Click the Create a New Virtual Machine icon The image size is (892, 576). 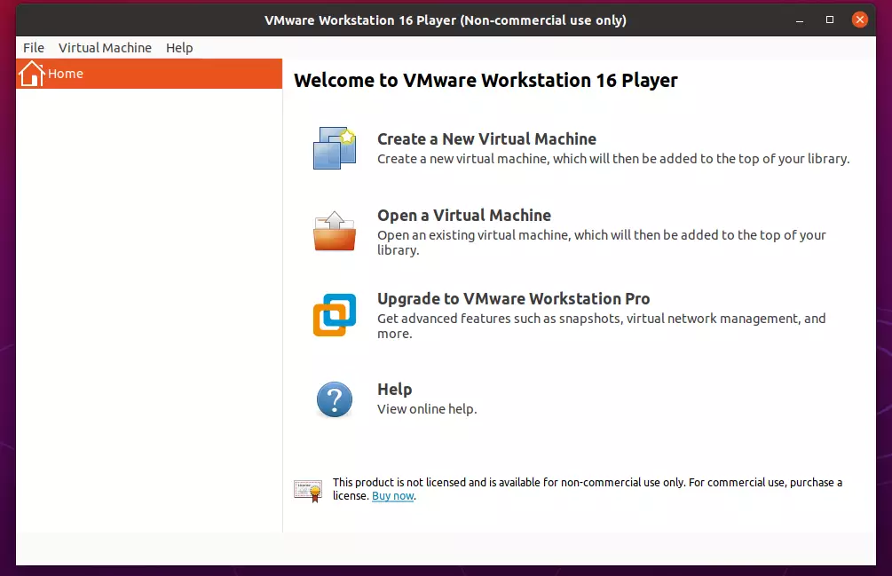tap(335, 148)
